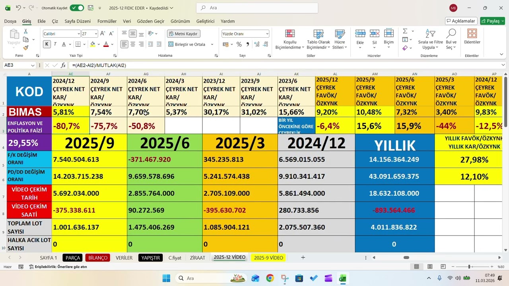This screenshot has width=509, height=286.
Task: Select the Format Painter brush icon
Action: pyautogui.click(x=26, y=48)
